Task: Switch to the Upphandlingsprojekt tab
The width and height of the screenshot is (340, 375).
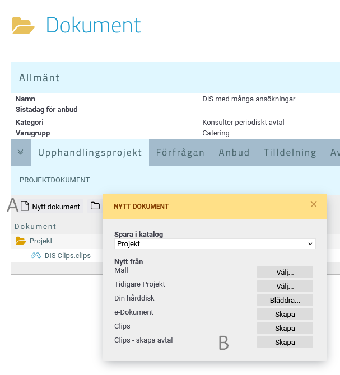Action: point(90,152)
